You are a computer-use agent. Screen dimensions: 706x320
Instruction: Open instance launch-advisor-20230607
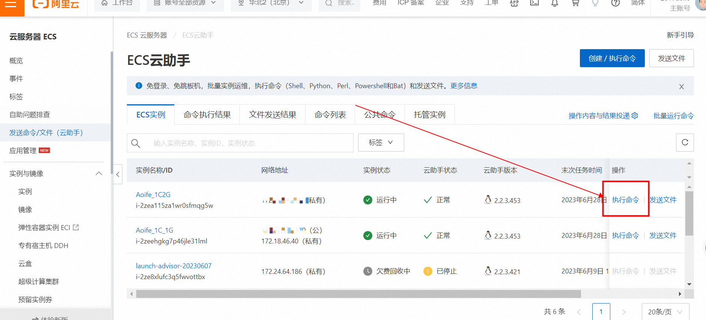[174, 266]
